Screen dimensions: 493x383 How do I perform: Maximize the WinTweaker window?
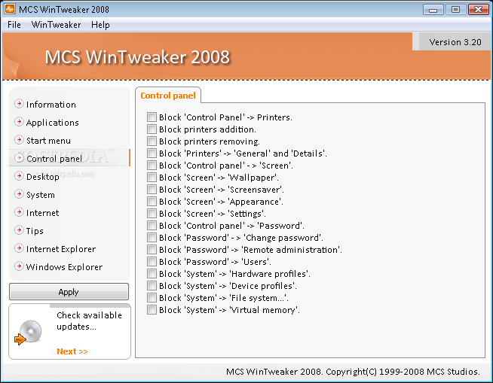pos(455,10)
